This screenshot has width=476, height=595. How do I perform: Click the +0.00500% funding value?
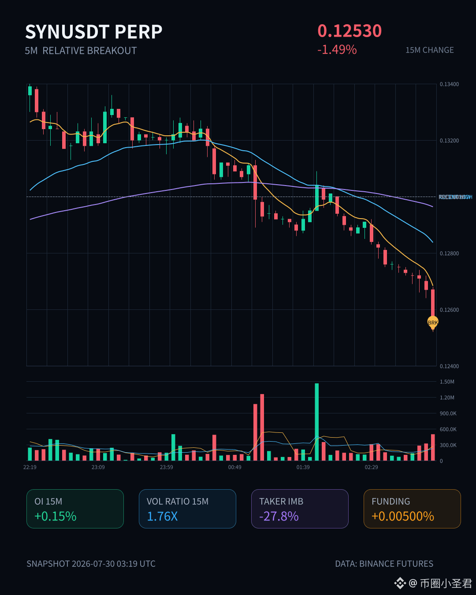point(403,516)
